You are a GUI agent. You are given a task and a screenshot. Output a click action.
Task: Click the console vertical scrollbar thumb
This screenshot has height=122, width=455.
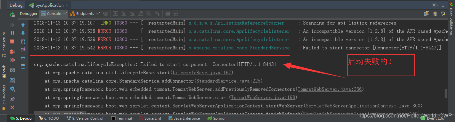(x=446, y=94)
